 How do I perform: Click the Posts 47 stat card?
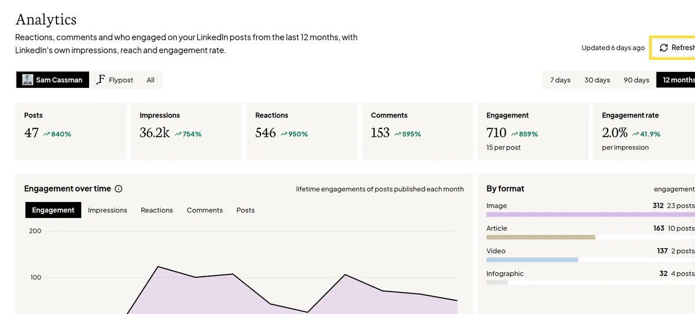click(x=71, y=131)
